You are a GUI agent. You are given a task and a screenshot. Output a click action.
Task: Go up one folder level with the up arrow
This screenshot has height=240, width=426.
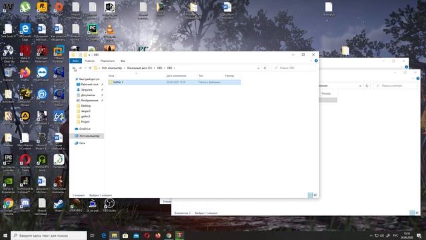point(90,68)
